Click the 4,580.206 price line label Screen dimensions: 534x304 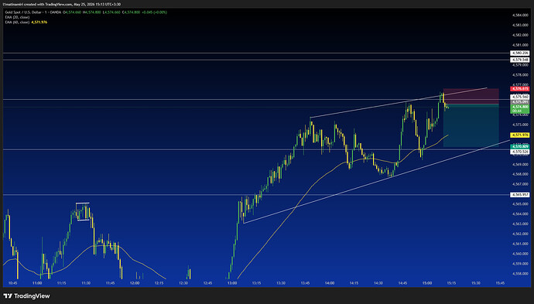(x=520, y=53)
